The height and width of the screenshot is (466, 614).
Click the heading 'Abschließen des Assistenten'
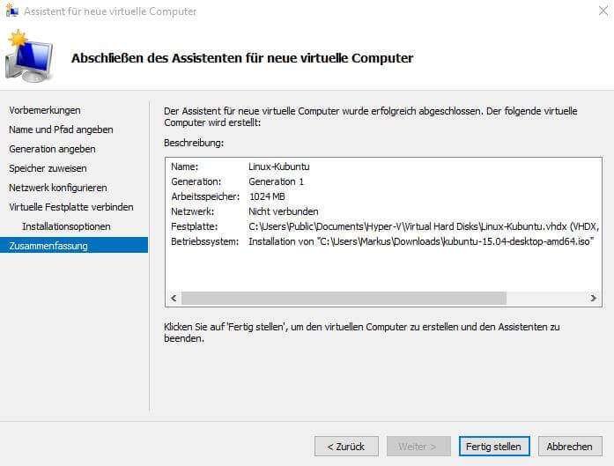pyautogui.click(x=242, y=58)
